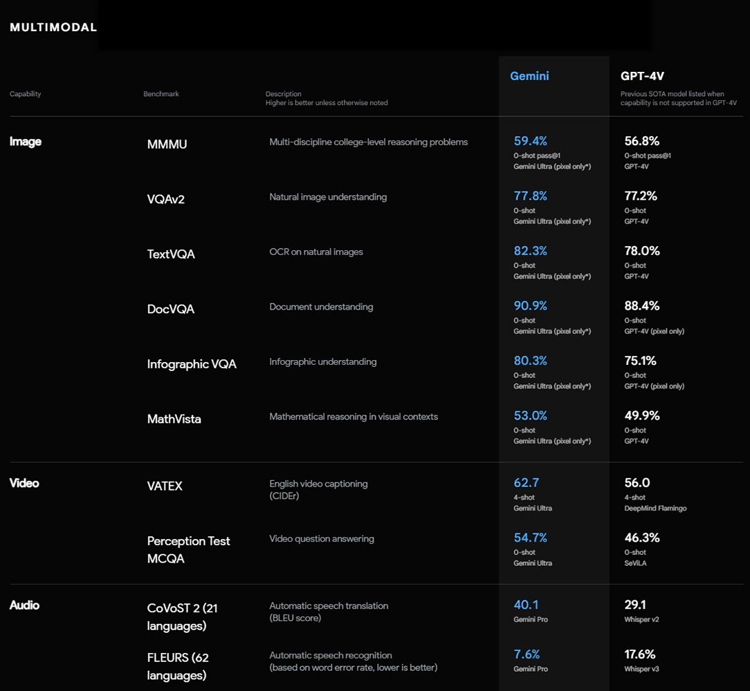This screenshot has height=691, width=750.
Task: Click 'OCR on natural images' description
Action: (316, 252)
